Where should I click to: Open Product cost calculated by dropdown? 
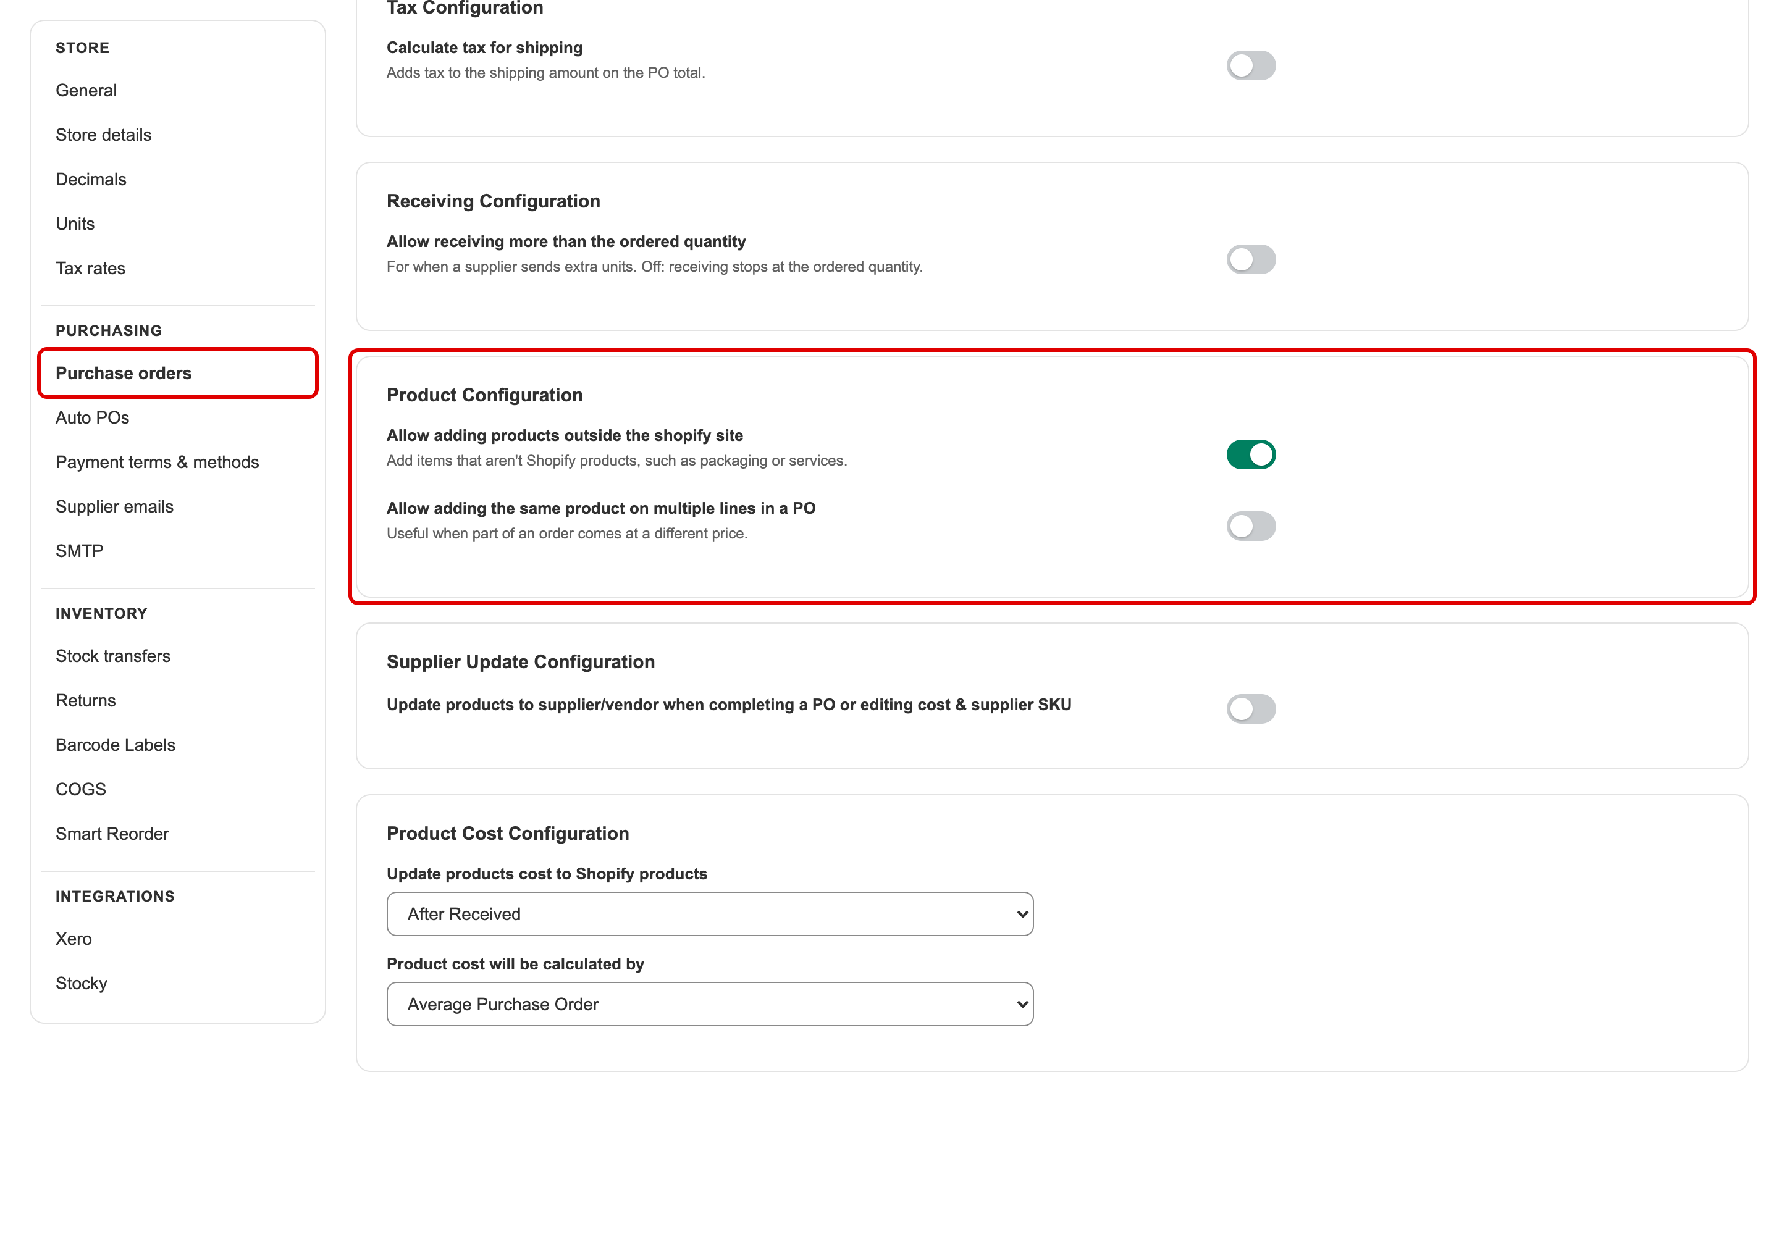point(710,1003)
